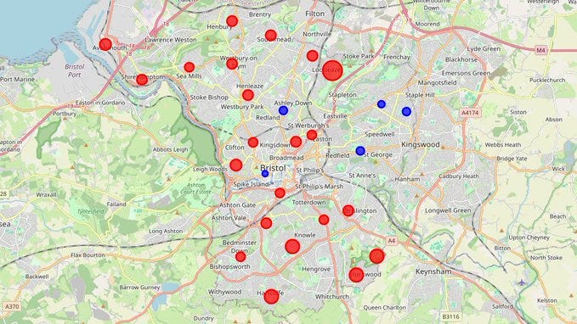Click the Kingswood label
Viewport: 577px width, 324px height.
tap(421, 145)
